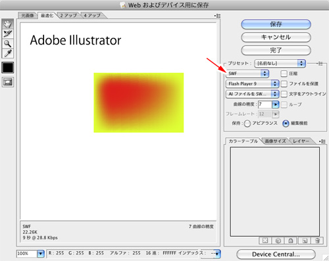Image resolution: width=329 pixels, height=261 pixels.
Task: Switch to the 2アップ tab
Action: [68, 15]
